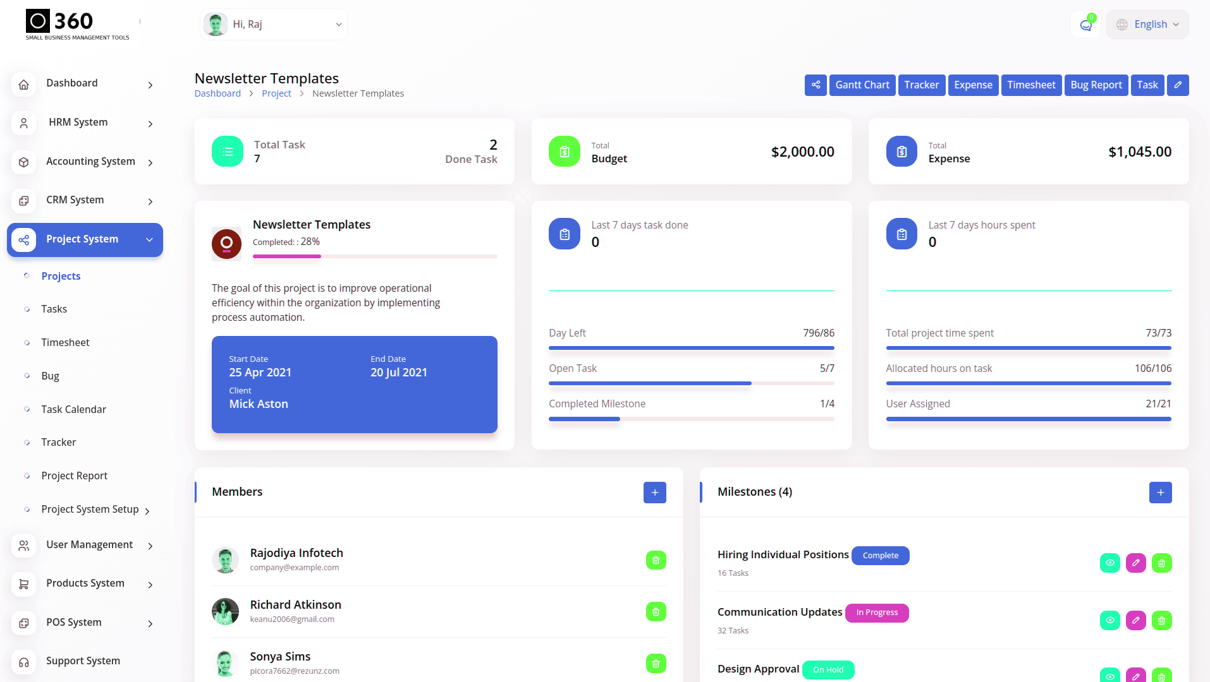Delete the Communication Updates milestone

click(x=1161, y=621)
